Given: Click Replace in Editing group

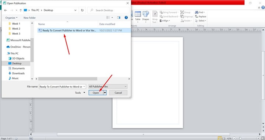Looking at the screenshot, I should pyautogui.click(x=201, y=17).
